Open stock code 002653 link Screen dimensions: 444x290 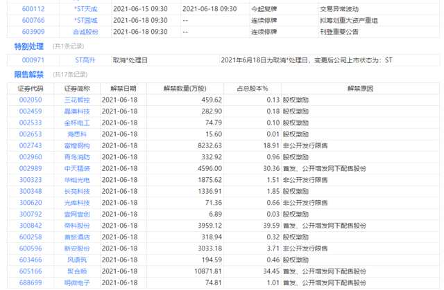tap(31, 134)
